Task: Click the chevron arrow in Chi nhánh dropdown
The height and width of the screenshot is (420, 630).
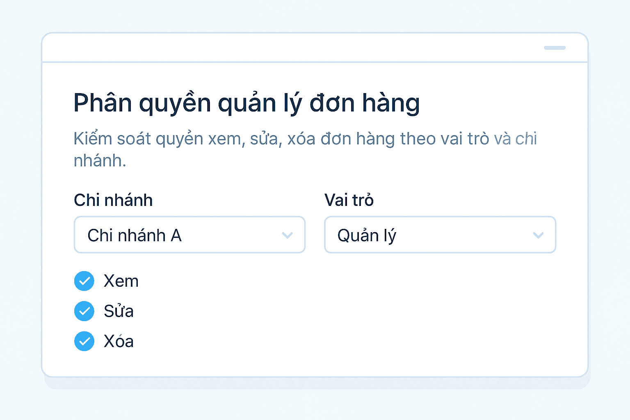Action: [x=287, y=235]
